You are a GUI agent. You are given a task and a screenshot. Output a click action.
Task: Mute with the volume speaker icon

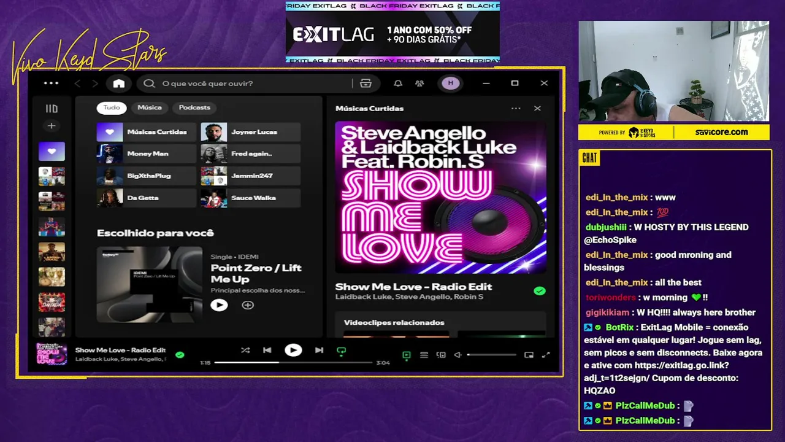458,355
